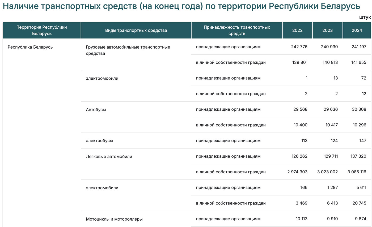Screen dimensions: 372x227
Task: Click the page title about наличие транспортных средств
Action: pyautogui.click(x=181, y=6)
